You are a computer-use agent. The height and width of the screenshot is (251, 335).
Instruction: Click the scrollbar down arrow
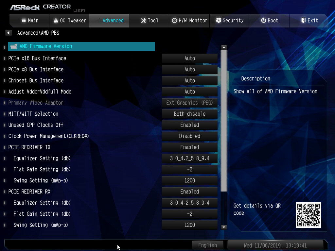coord(224,227)
